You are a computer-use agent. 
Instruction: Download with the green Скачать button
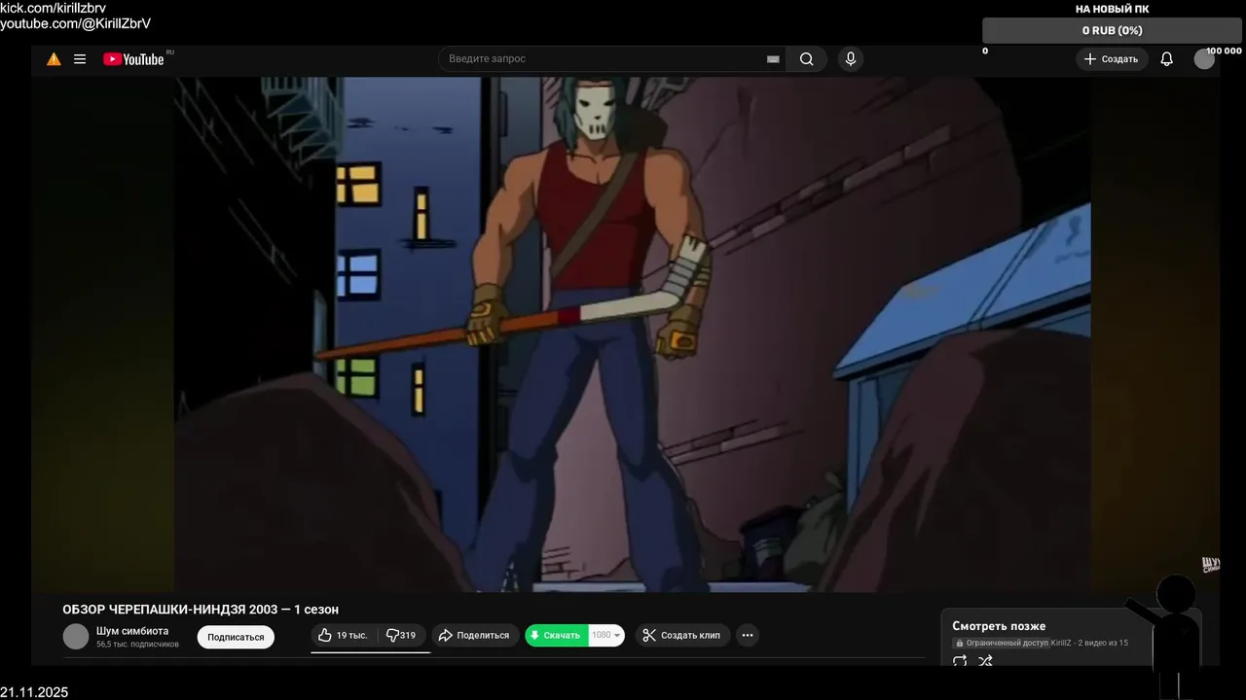pos(557,635)
